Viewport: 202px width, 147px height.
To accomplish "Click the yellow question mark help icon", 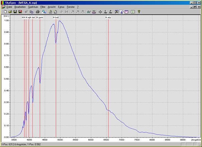I will (139, 12).
